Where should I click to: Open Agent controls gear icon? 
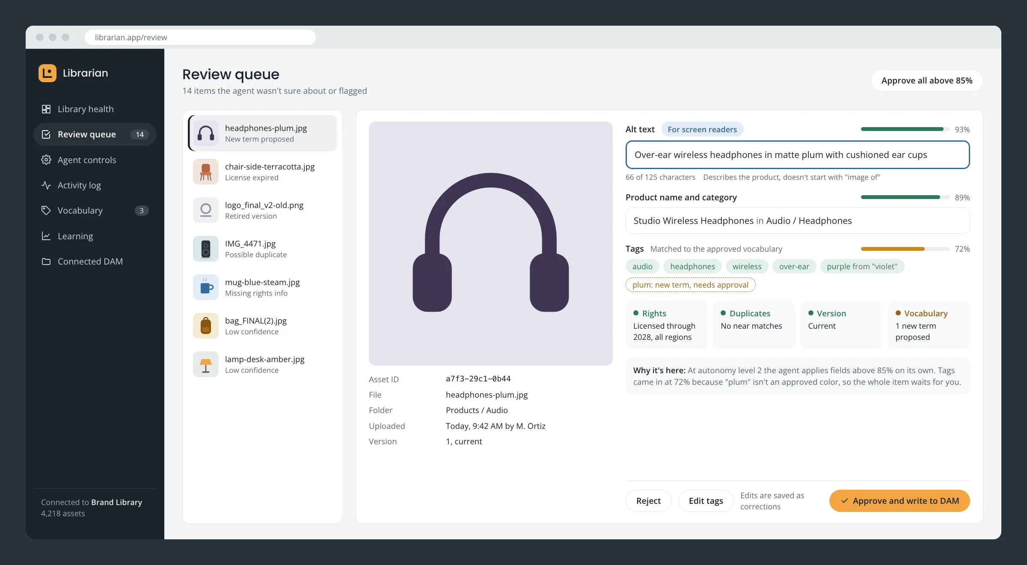(x=46, y=160)
